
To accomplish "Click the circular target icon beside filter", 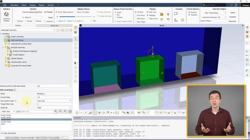I will pos(70,112).
